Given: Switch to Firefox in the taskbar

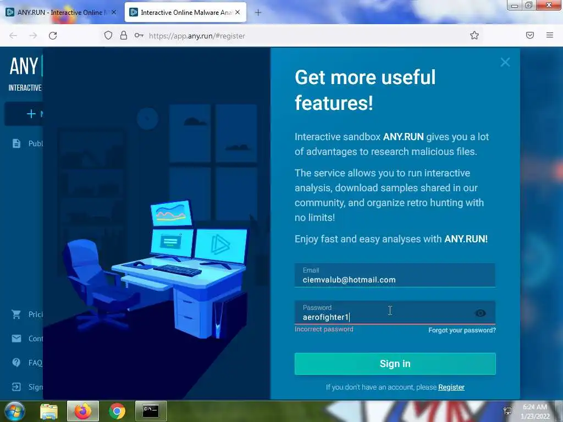Looking at the screenshot, I should click(x=83, y=411).
